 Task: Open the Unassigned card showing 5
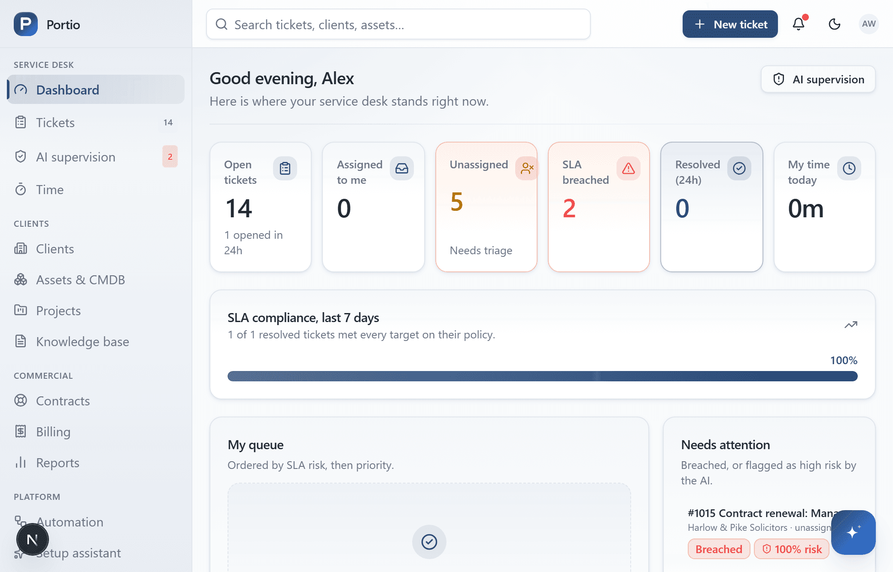[486, 207]
